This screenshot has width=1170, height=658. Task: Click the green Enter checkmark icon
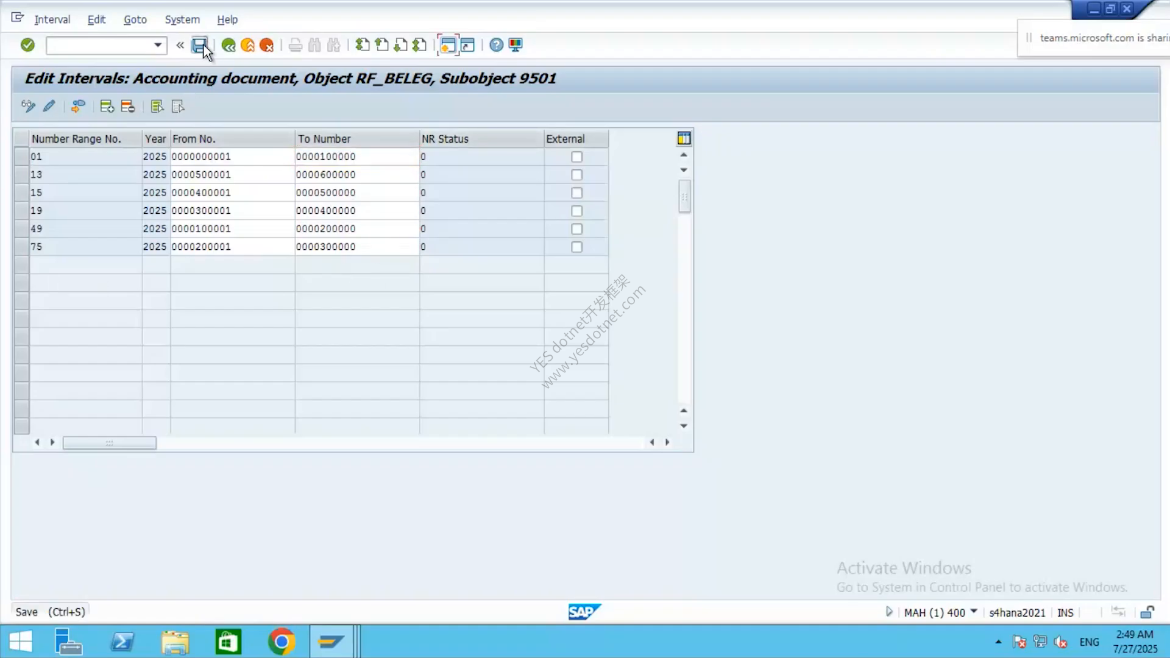coord(27,45)
